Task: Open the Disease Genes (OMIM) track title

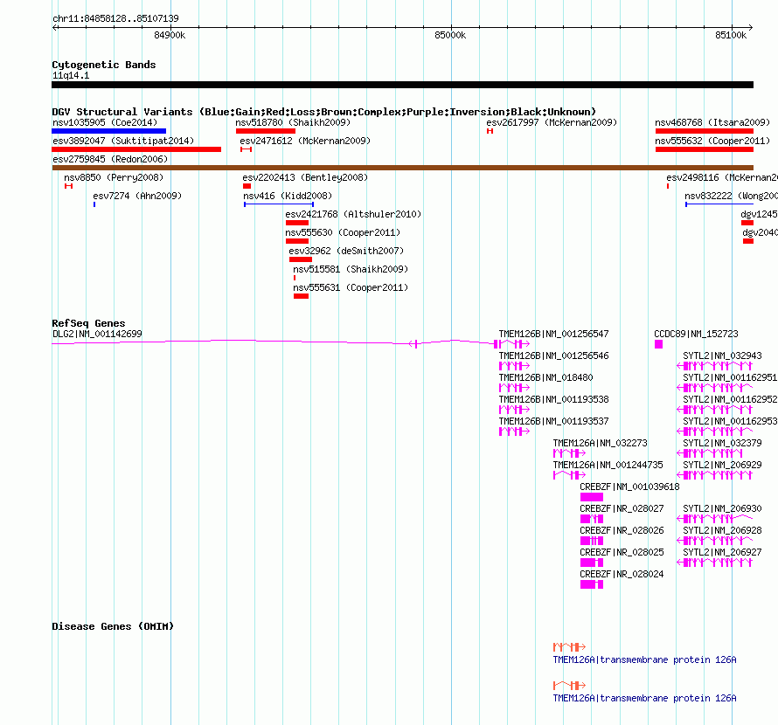Action: click(x=113, y=625)
